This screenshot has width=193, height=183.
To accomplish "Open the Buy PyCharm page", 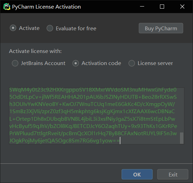I will click(x=161, y=28).
